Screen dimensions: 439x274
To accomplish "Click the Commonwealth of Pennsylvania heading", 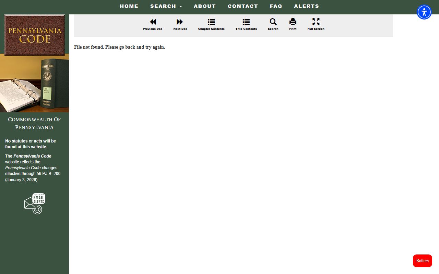I will coord(34,123).
